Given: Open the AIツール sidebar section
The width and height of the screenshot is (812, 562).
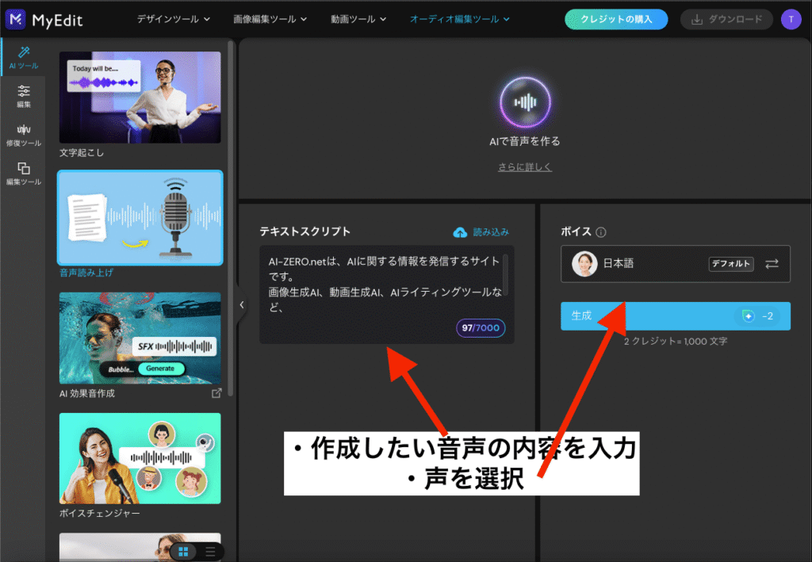Looking at the screenshot, I should (23, 57).
